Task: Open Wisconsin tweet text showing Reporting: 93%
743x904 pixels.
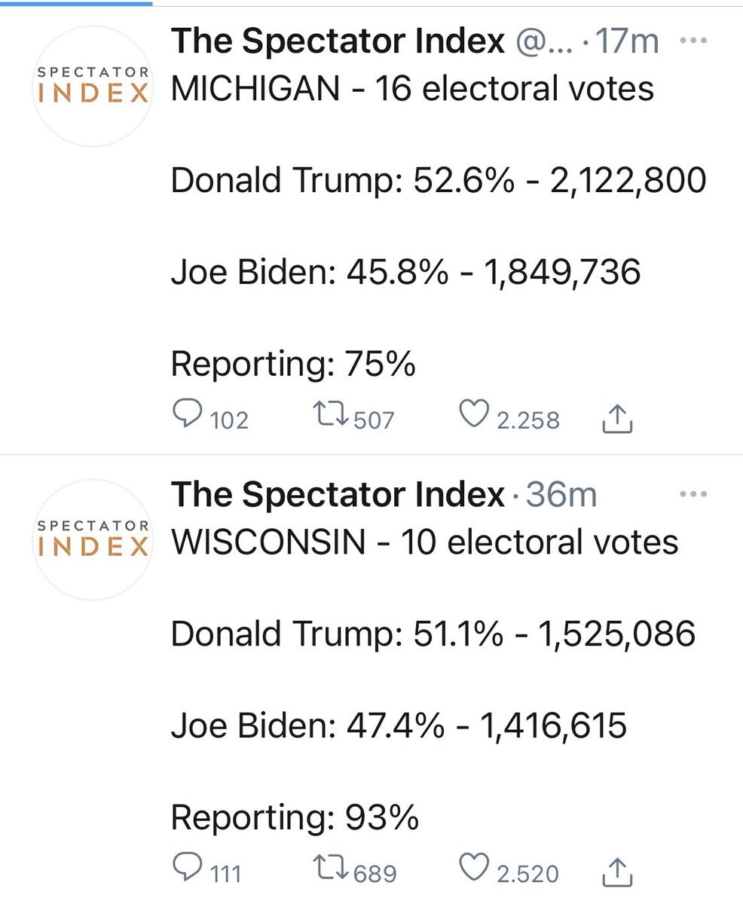Action: coord(295,818)
